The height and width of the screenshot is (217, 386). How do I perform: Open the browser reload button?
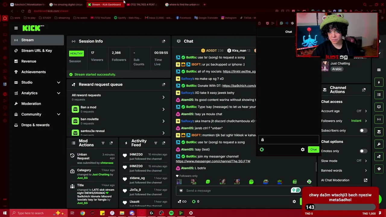pyautogui.click(x=23, y=11)
